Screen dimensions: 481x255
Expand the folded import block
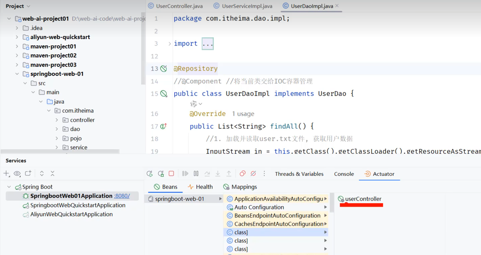click(208, 44)
